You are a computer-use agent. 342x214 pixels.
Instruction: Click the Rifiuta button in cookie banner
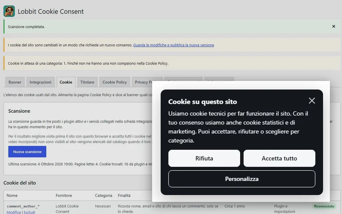tap(204, 158)
